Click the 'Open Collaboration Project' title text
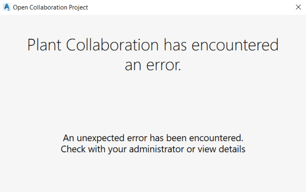The width and height of the screenshot is (306, 192). 50,7
